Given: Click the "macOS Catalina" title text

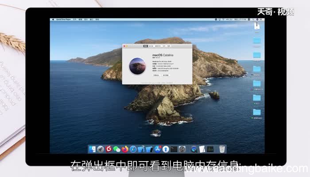Looking at the screenshot, I should coord(163,55).
